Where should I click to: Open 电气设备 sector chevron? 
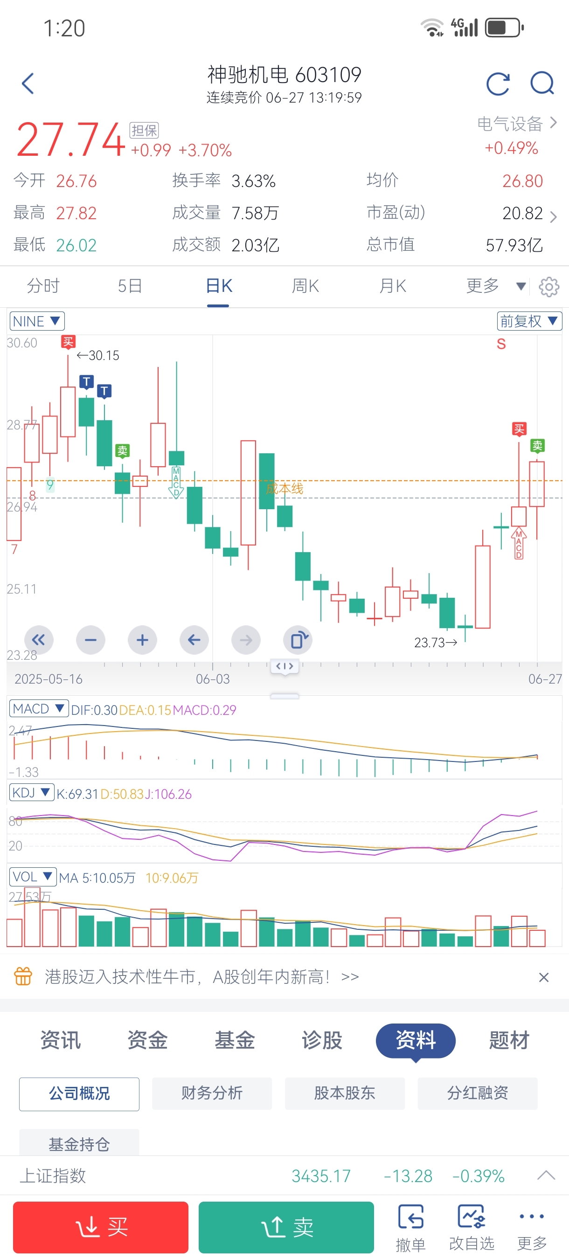point(553,123)
